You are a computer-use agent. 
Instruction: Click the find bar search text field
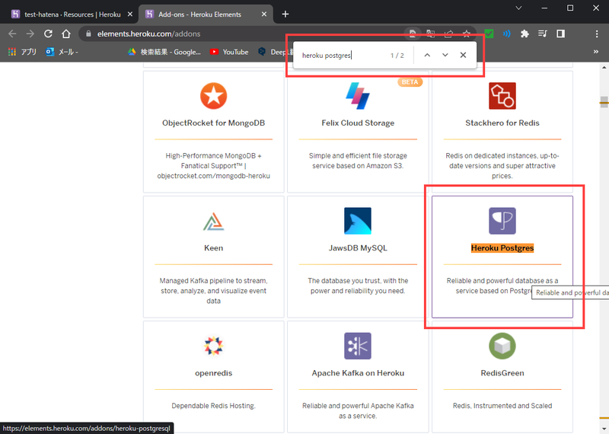click(x=344, y=55)
